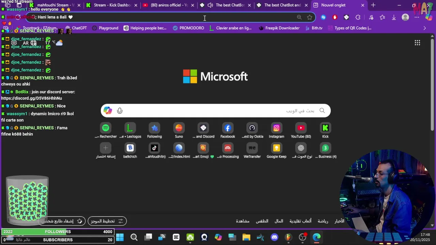The width and height of the screenshot is (436, 245).
Task: Open the Clavier arabe en ligne bookmark
Action: [230, 28]
